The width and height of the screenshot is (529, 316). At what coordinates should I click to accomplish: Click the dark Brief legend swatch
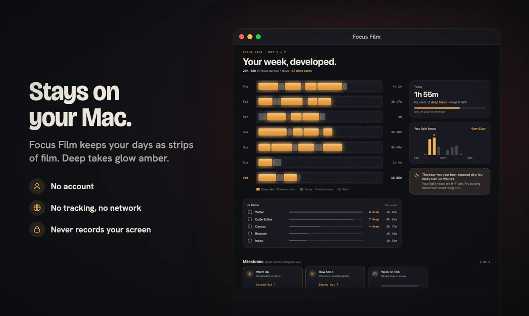tap(339, 189)
